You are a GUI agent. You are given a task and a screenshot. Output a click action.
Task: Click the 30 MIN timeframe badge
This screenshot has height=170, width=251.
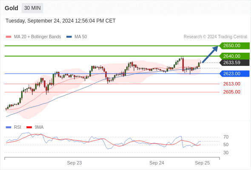pyautogui.click(x=32, y=8)
